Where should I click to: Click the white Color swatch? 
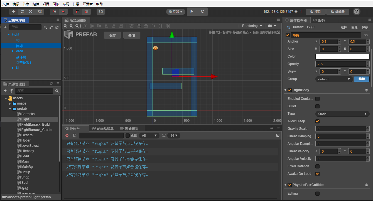coord(342,56)
